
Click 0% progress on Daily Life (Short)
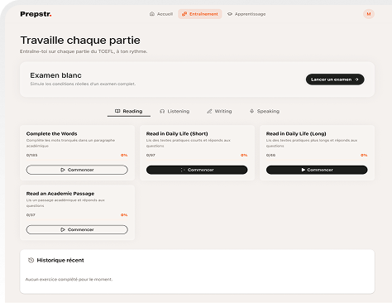click(x=244, y=155)
